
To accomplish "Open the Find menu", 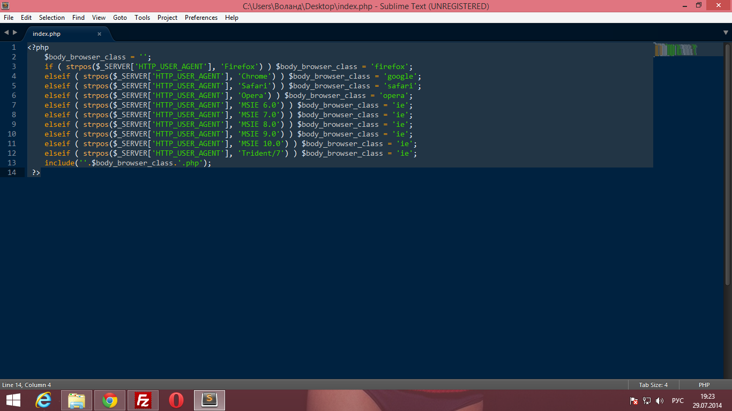I will point(78,18).
